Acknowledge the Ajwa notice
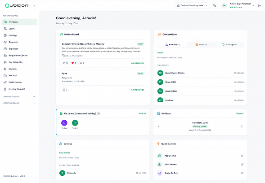Viewport: 265px width, 183px height. 138,90
